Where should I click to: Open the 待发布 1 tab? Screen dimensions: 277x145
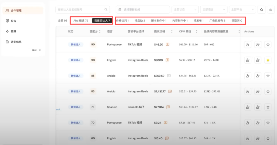click(199, 21)
